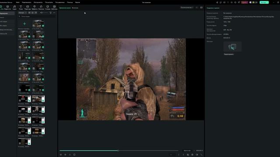Click the play button in the player controls
This screenshot has height=157, width=280.
65,155
